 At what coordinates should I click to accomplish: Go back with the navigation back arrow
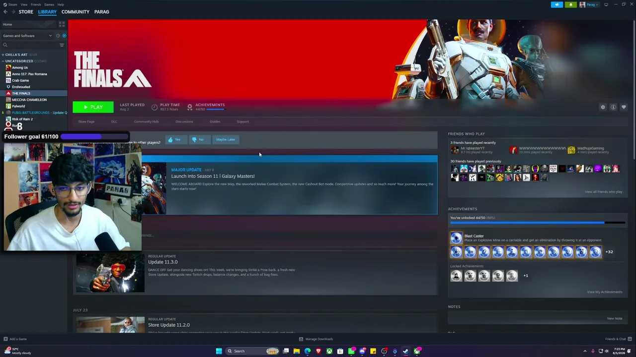[5, 12]
